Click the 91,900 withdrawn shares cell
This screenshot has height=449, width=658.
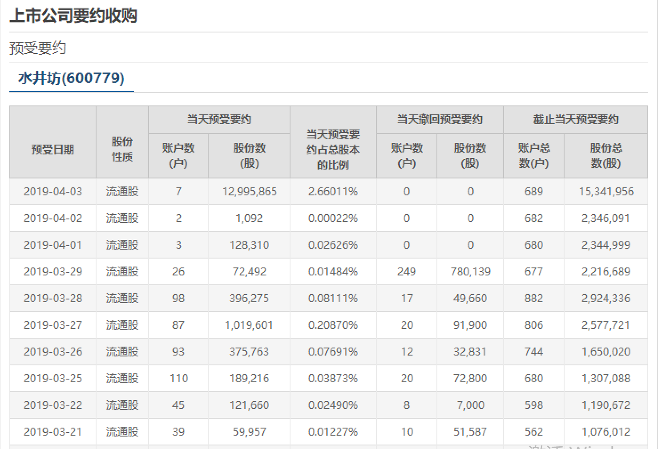470,325
